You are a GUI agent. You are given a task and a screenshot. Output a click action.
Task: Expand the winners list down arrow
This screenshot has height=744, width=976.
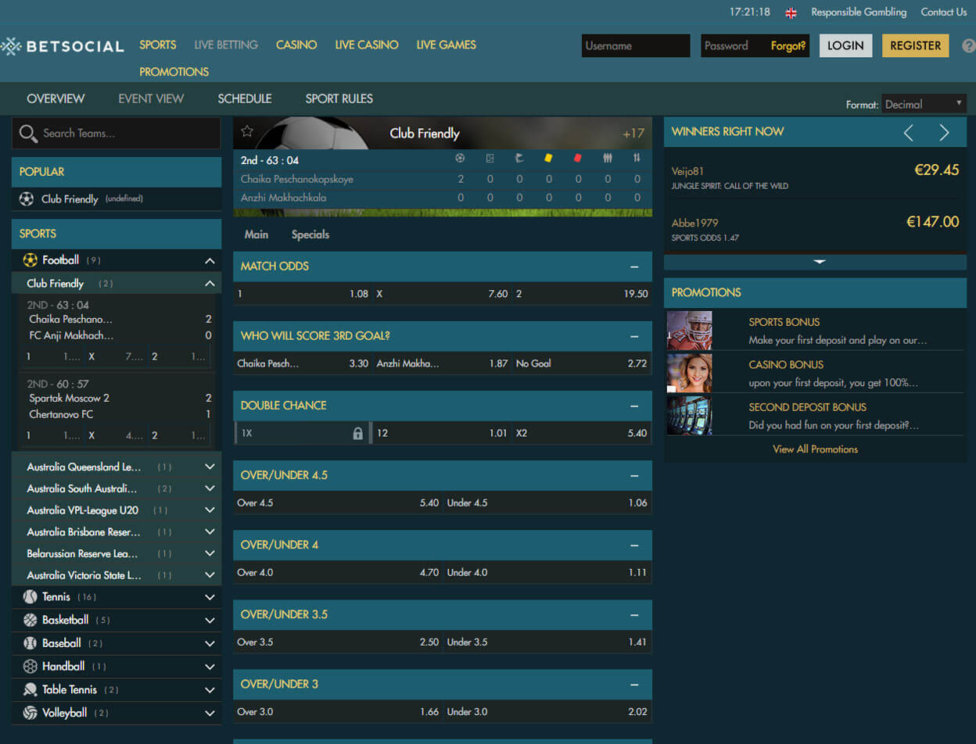(x=819, y=262)
